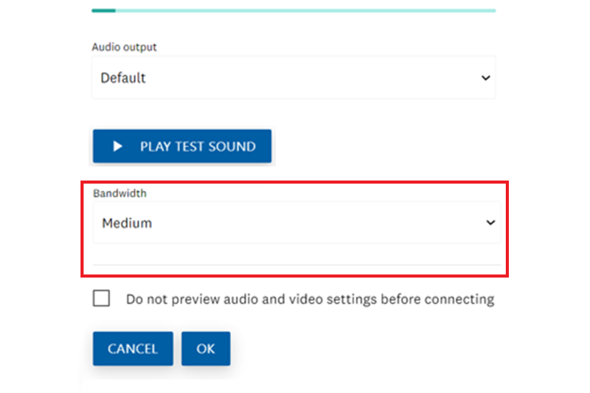Click the Audio output chevron arrow
Screen dimensions: 590x393
pos(486,78)
